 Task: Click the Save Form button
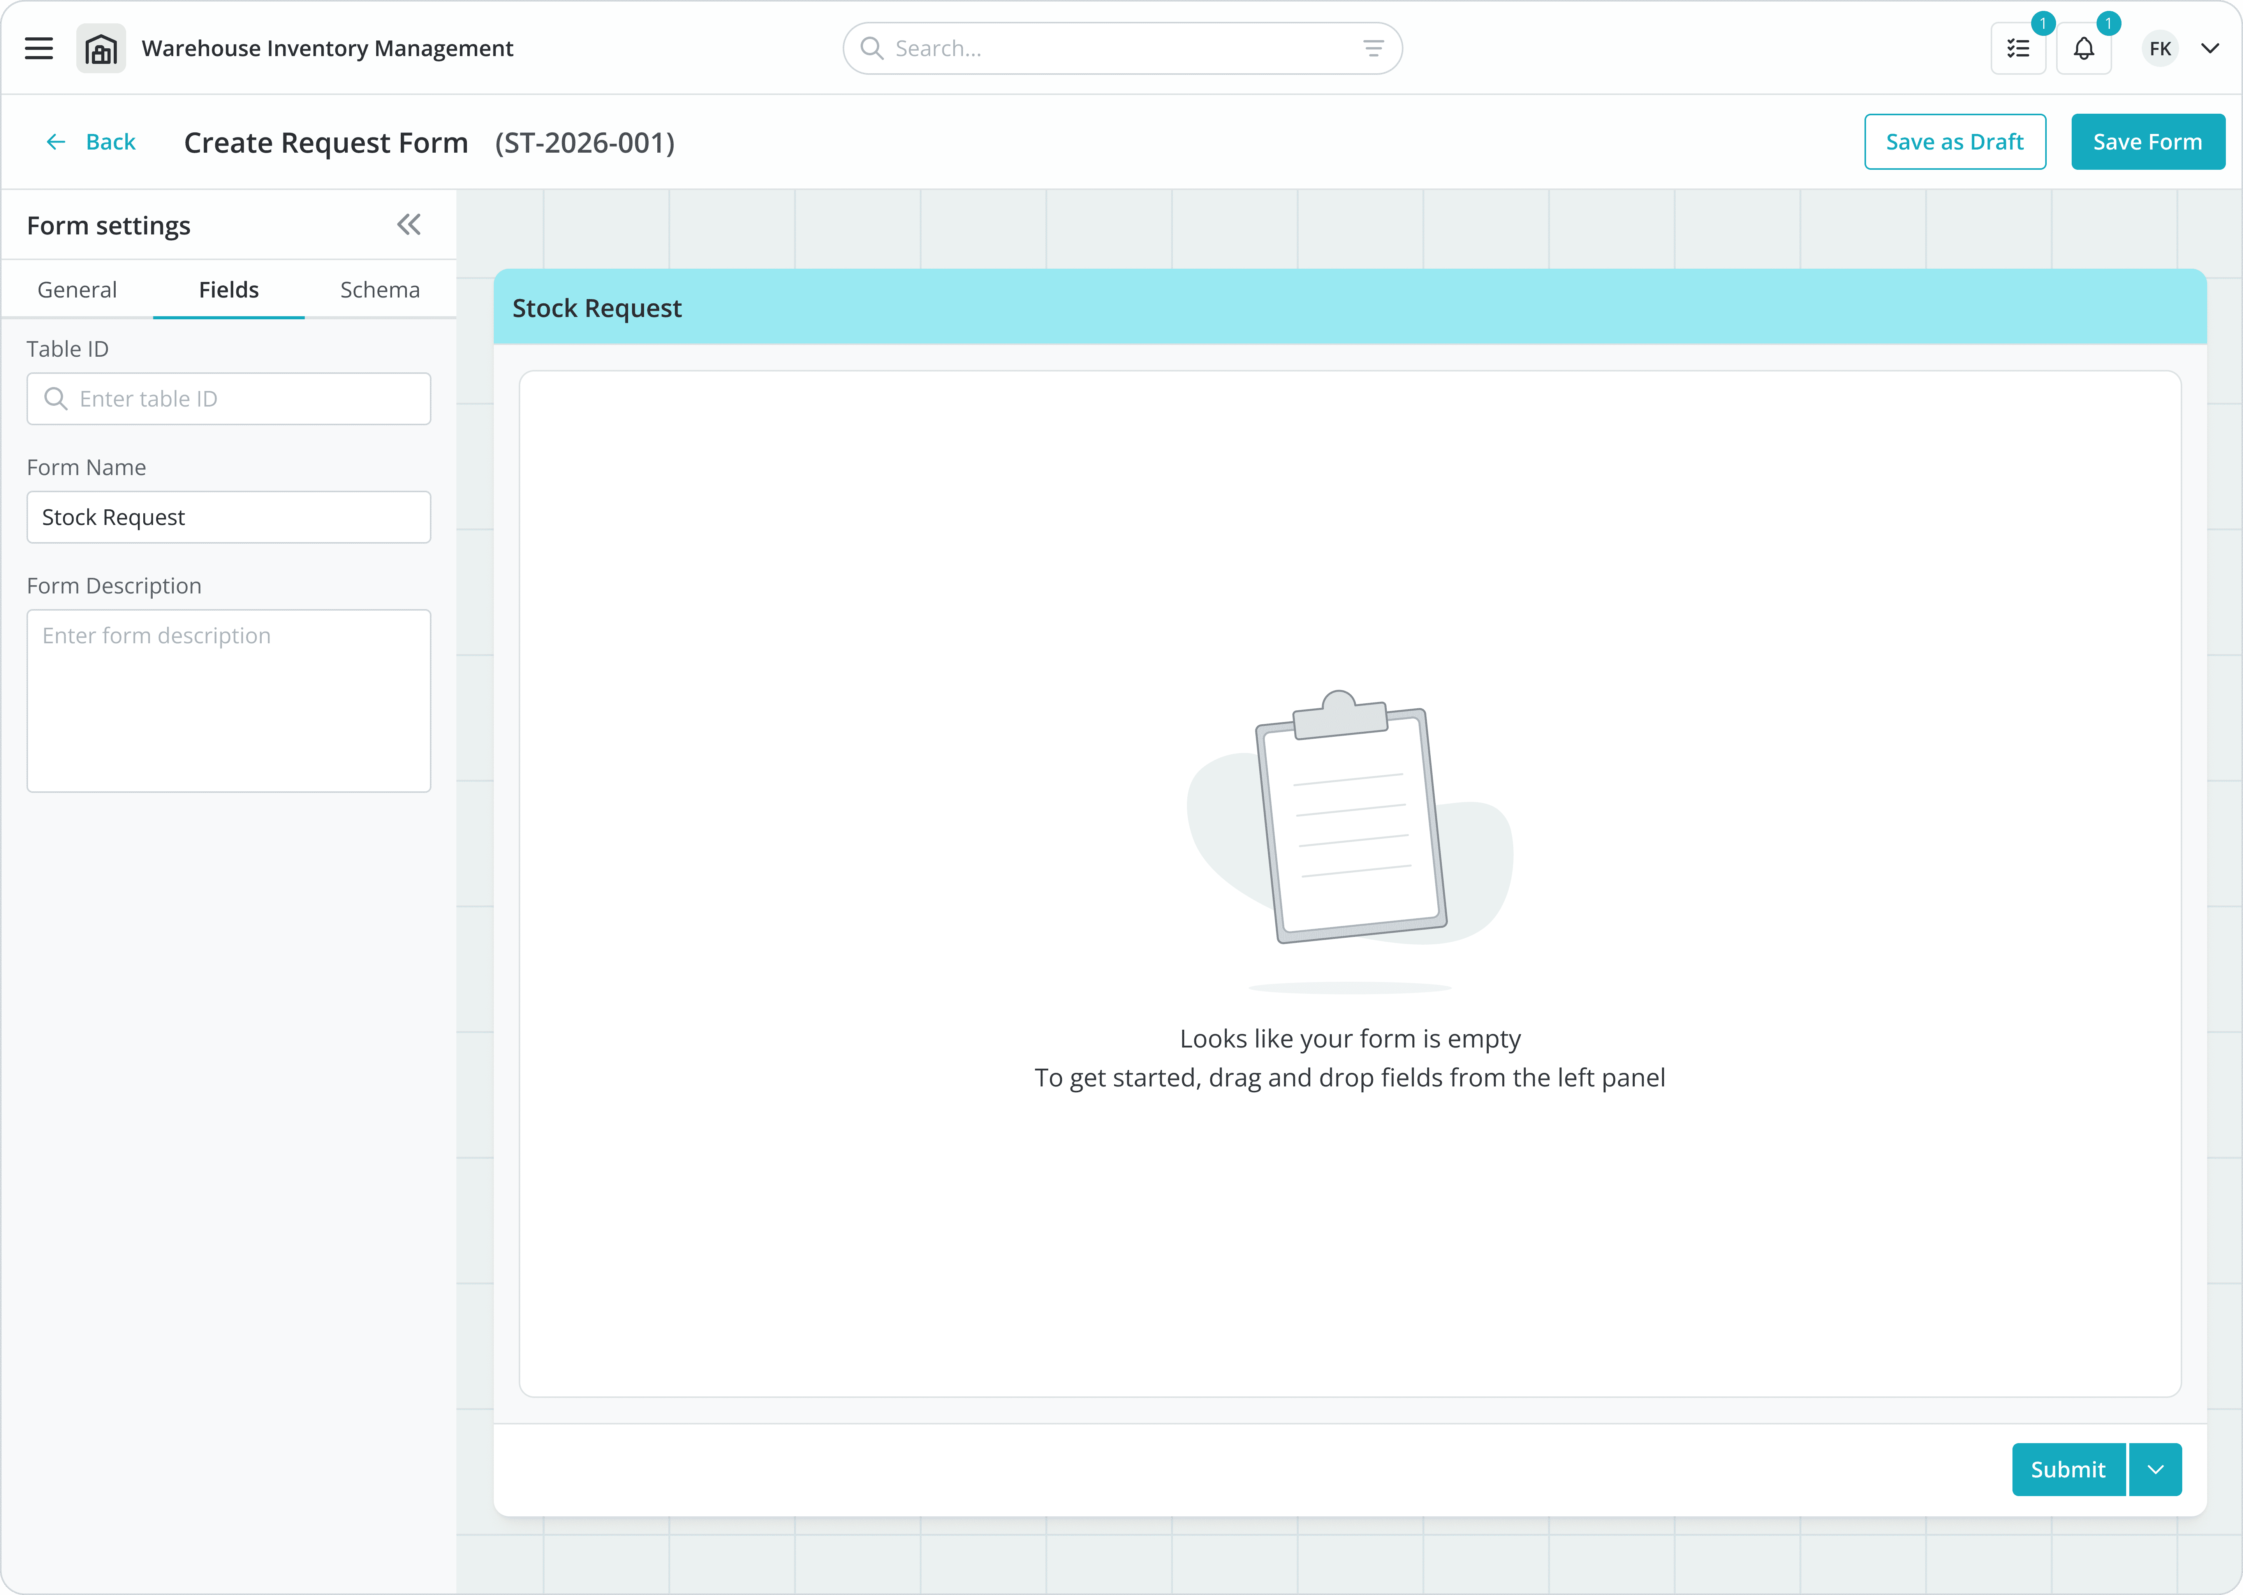pos(2147,141)
